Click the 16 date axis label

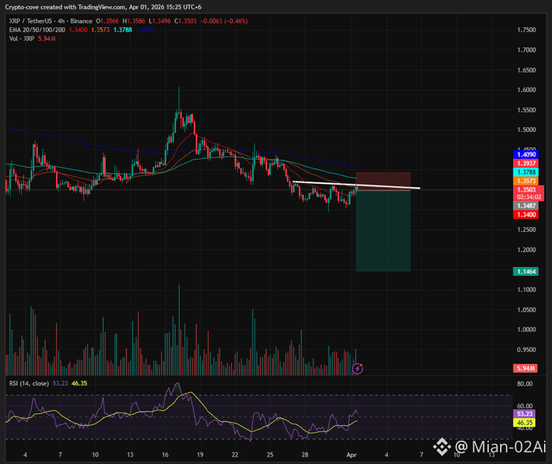(165, 455)
